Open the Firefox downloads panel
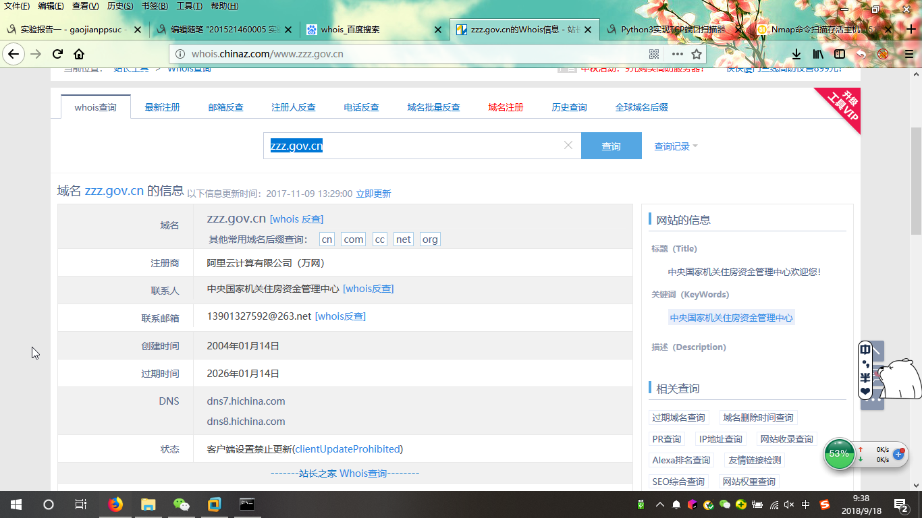 coord(796,54)
